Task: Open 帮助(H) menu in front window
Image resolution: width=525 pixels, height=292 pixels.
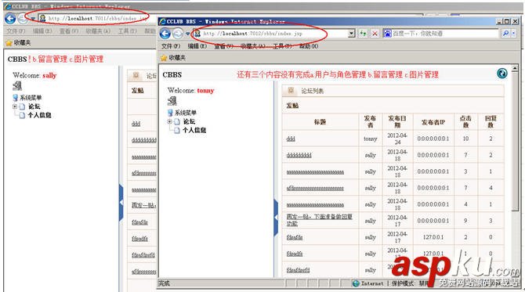Action: [x=309, y=46]
